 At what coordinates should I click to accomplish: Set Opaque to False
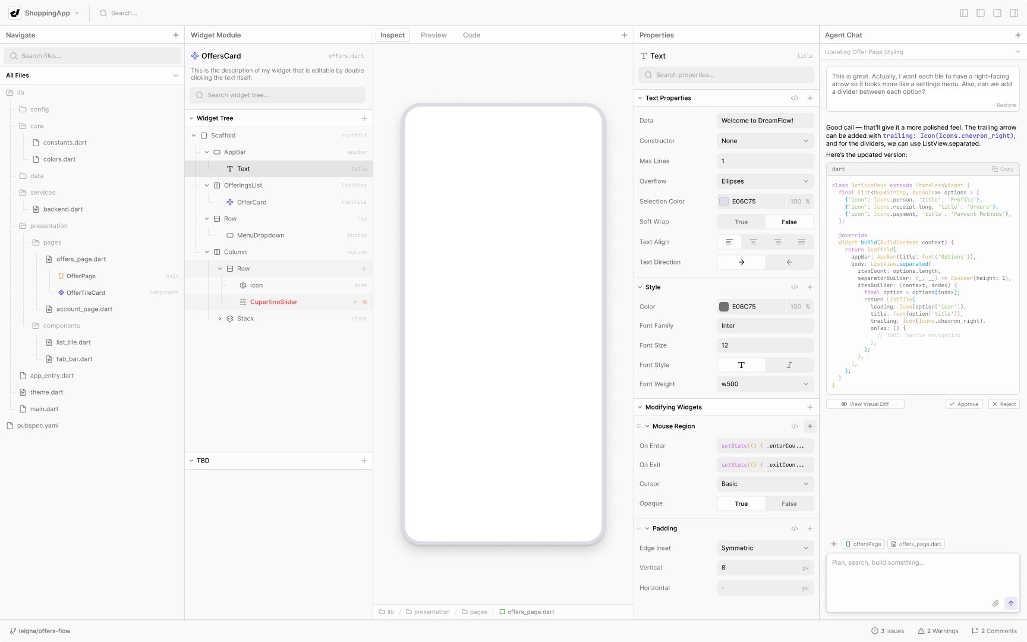point(789,503)
